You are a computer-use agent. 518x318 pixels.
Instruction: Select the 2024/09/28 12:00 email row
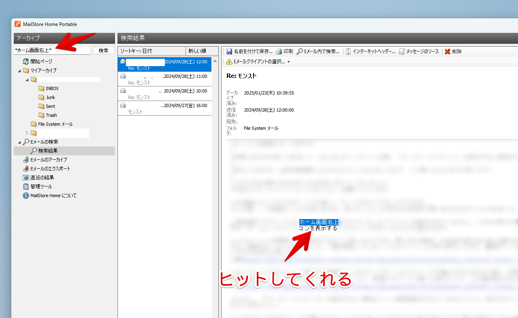(165, 64)
